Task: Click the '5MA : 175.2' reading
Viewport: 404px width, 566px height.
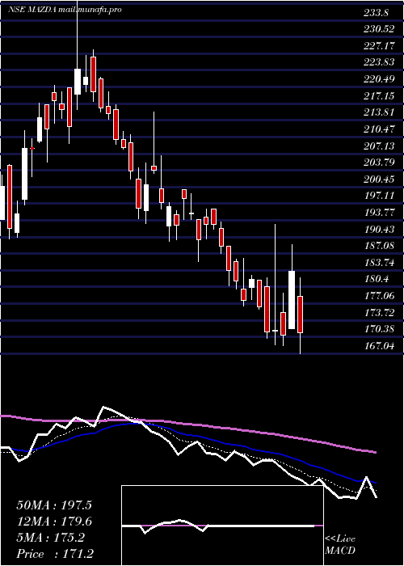Action: click(50, 538)
